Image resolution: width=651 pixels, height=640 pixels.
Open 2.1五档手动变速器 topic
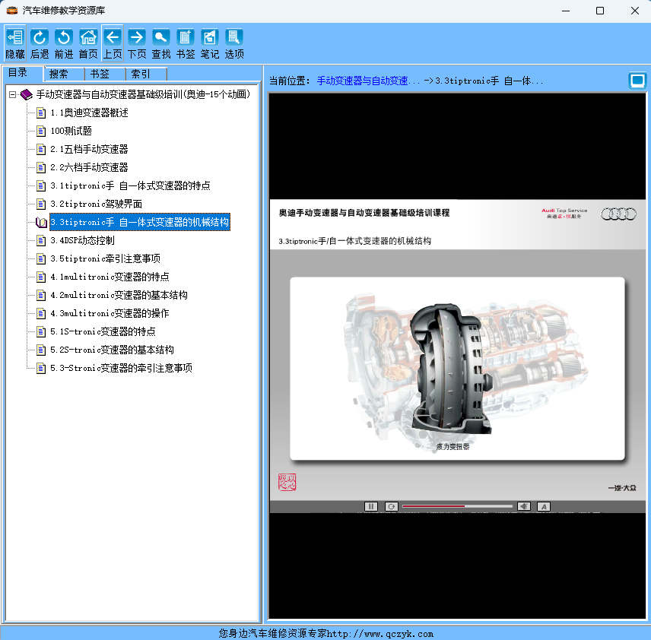(x=89, y=150)
